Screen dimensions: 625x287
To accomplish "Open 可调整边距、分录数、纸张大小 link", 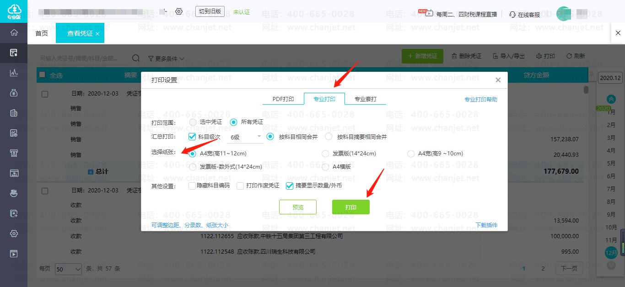I will [190, 225].
